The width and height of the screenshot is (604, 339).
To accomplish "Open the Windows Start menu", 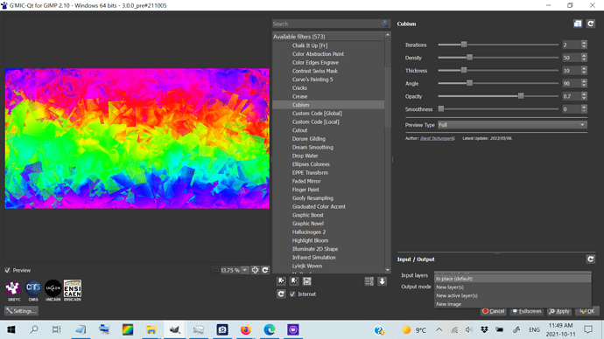I will point(11,329).
